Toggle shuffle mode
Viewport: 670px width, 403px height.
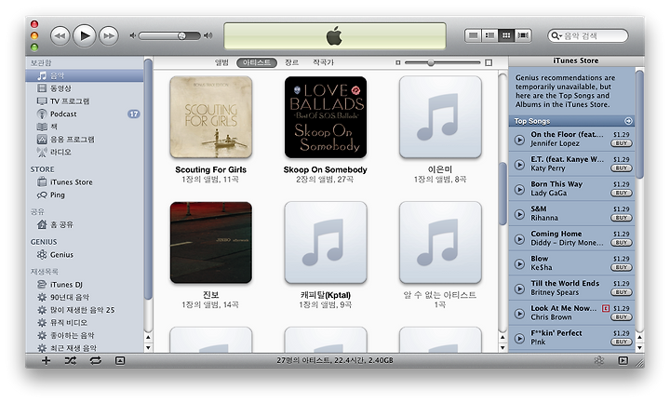(x=71, y=361)
